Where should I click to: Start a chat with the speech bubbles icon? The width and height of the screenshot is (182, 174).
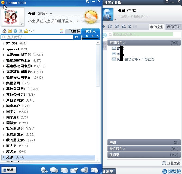(54, 170)
